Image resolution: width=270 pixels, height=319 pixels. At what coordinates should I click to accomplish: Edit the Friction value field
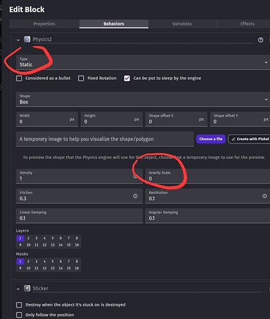click(79, 196)
